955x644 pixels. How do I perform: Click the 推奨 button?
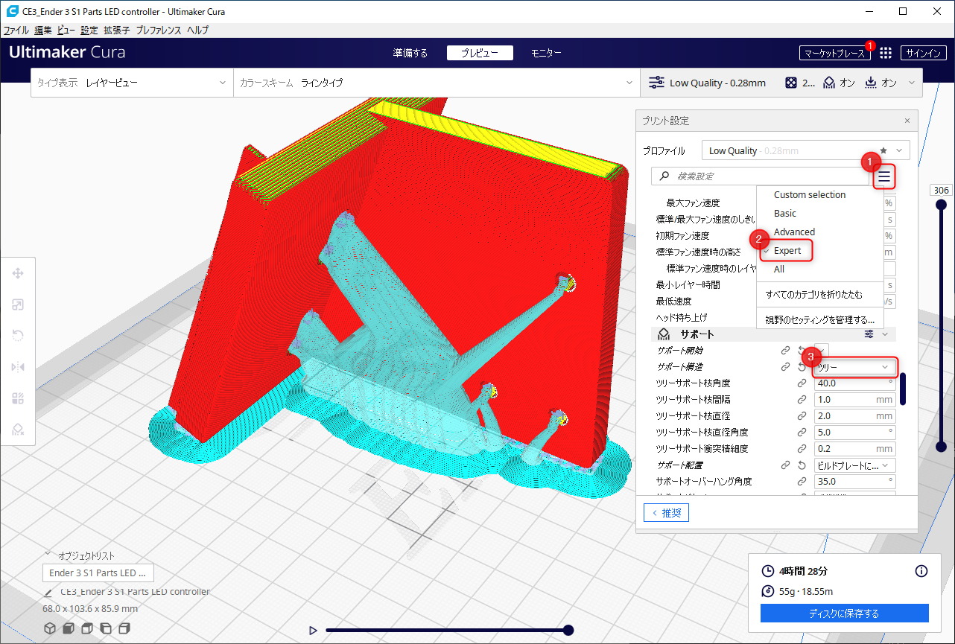pos(666,513)
